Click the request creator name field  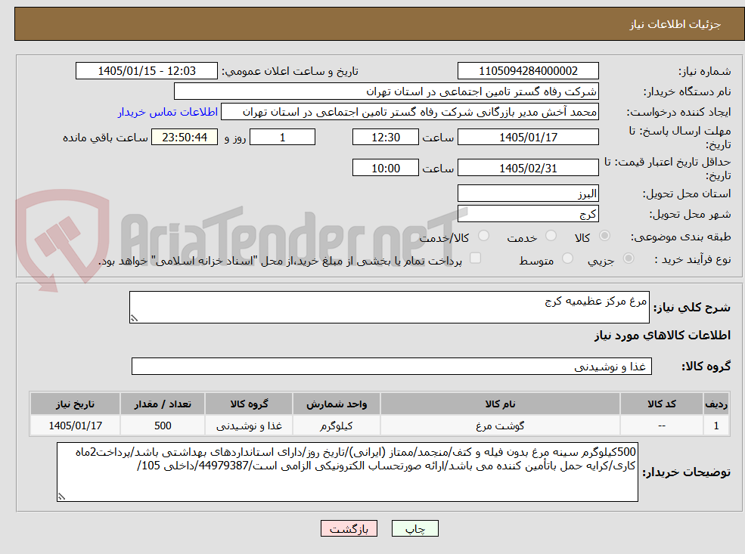[409, 112]
